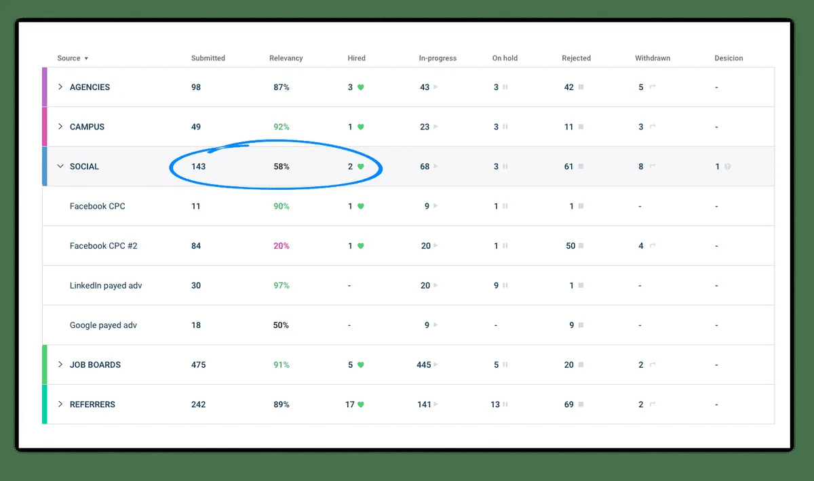Click the Rejected column header
This screenshot has height=481, width=814.
(x=576, y=58)
